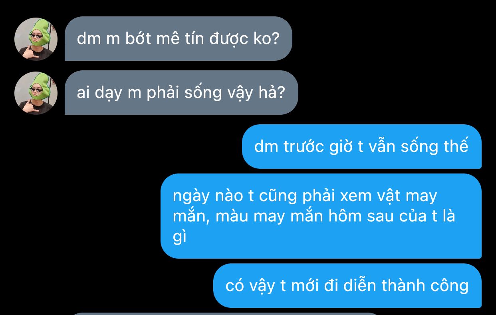Open the avatar beside "ai dạy m phải sống" message
The width and height of the screenshot is (496, 315).
point(36,93)
